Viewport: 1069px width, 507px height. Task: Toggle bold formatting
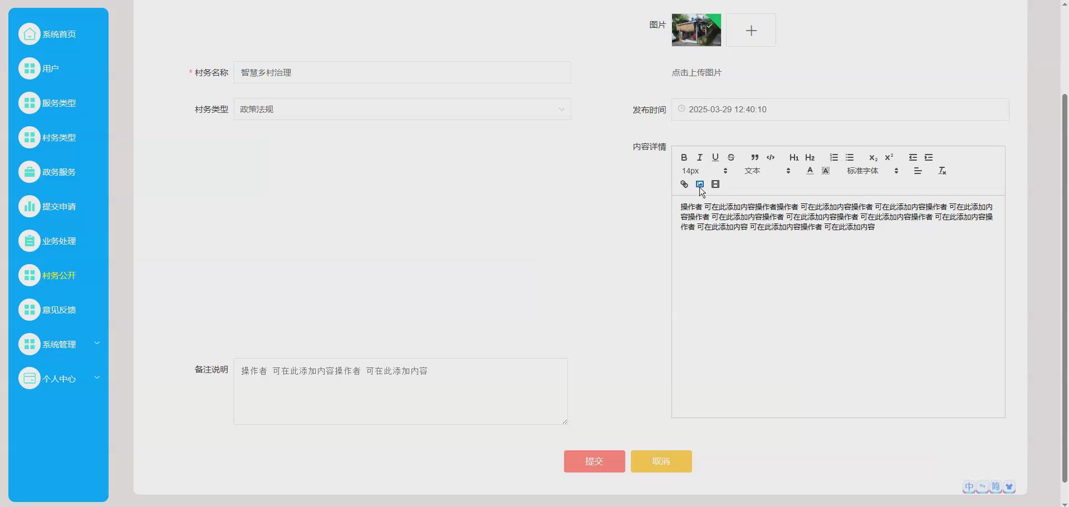(684, 157)
